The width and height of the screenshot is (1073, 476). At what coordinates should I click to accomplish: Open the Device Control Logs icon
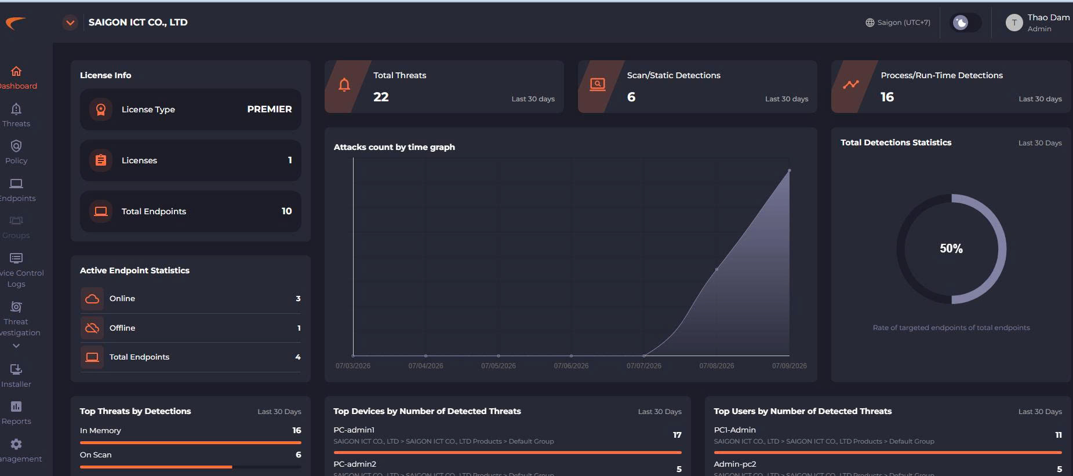point(16,258)
